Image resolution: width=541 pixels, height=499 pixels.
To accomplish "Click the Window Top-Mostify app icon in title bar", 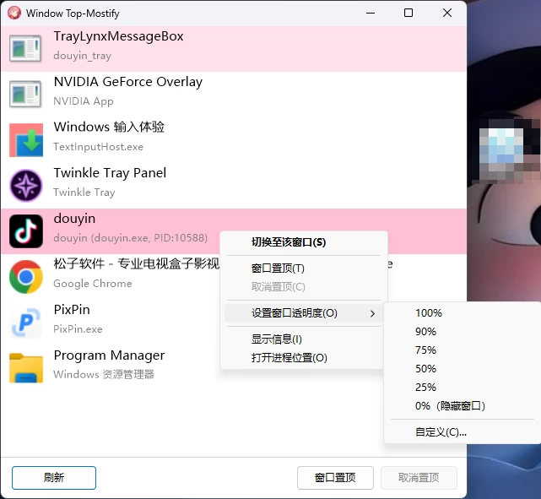I will coord(14,14).
